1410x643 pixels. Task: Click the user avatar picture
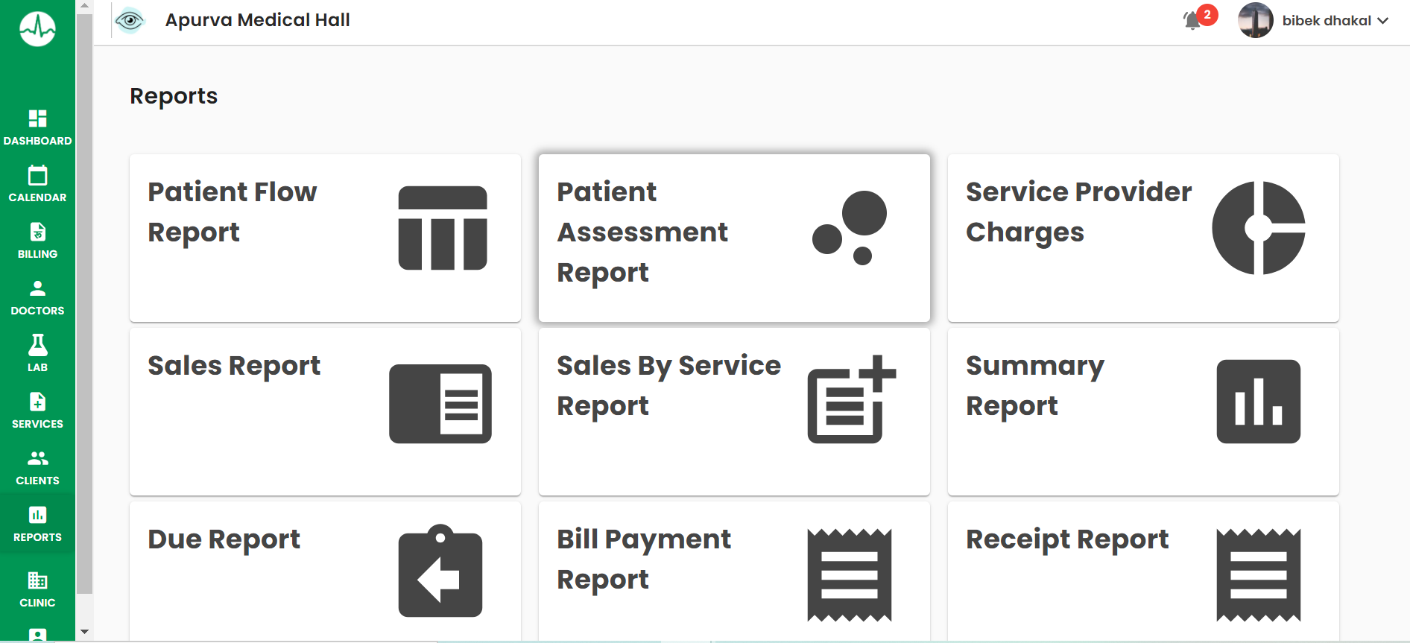point(1256,20)
